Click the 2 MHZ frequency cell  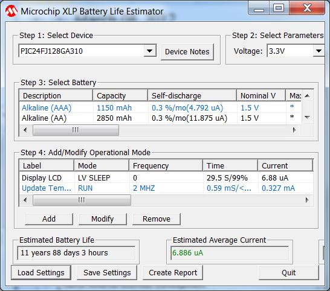pyautogui.click(x=144, y=188)
